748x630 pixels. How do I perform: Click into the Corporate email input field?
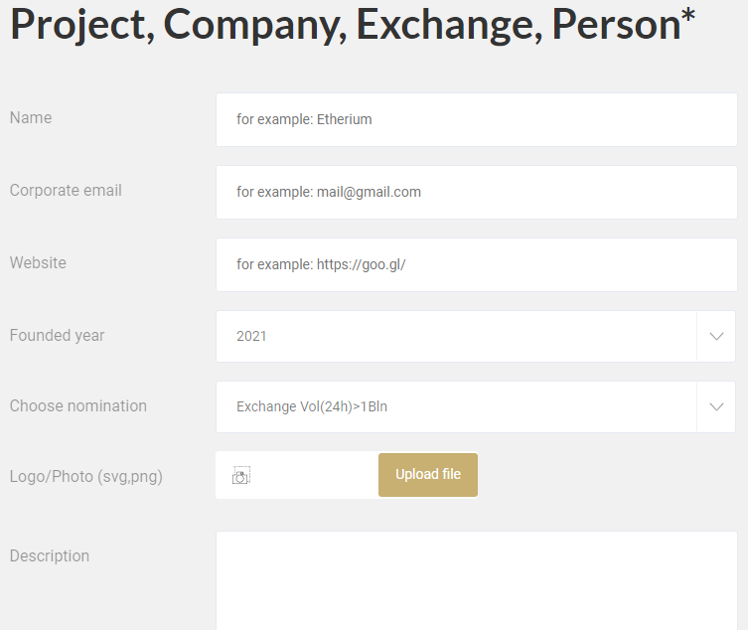pos(475,192)
